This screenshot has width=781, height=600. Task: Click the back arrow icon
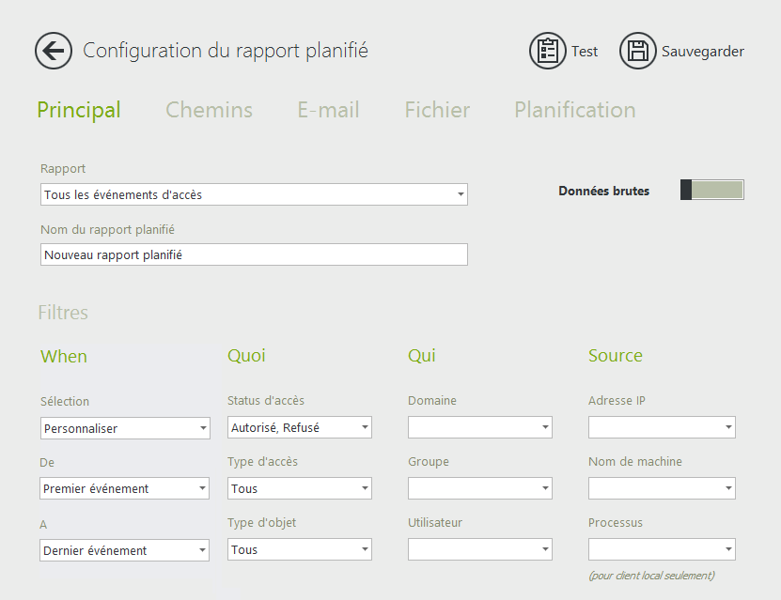pos(54,51)
